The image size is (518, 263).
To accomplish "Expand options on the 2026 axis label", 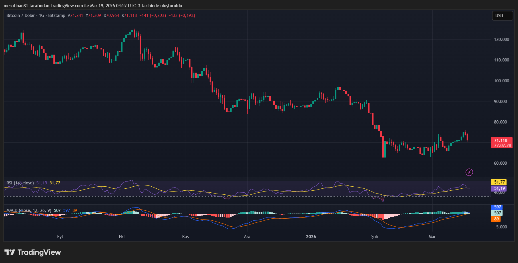I will [311, 237].
